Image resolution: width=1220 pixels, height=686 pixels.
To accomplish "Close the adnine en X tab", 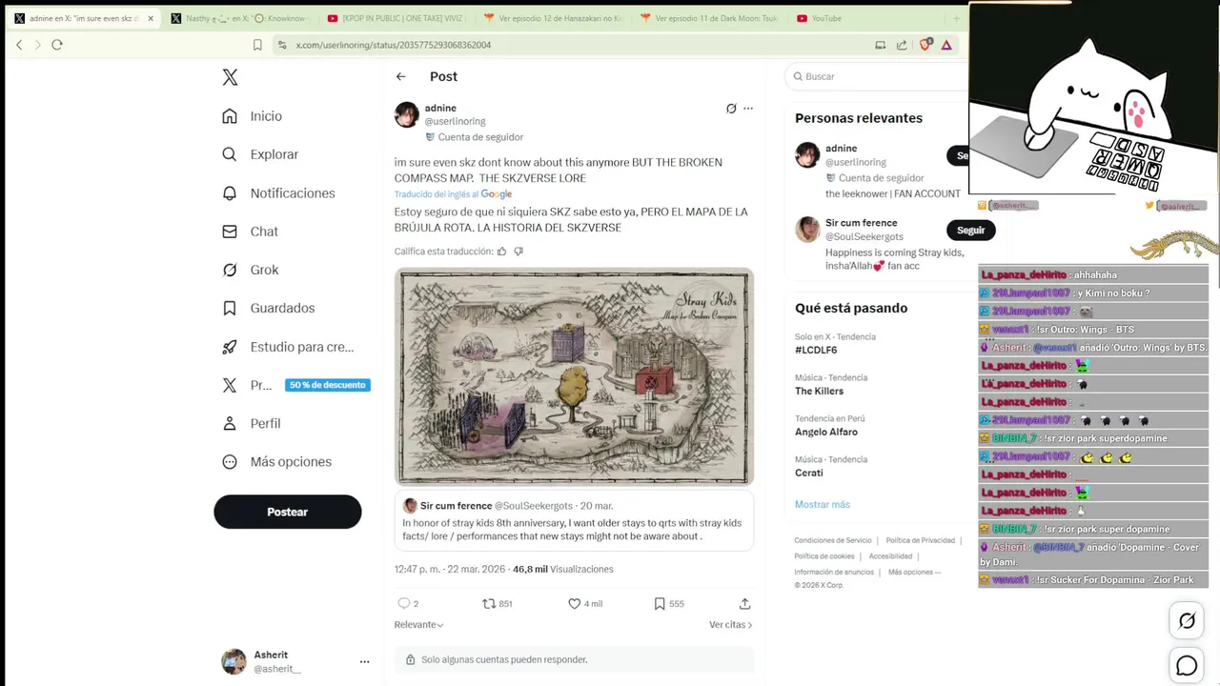I will [150, 18].
